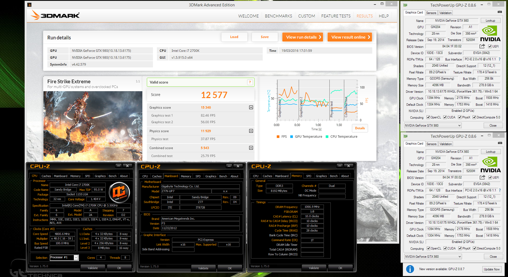Open the CUSTOM tab in 3DMark
The height and width of the screenshot is (277, 508).
pos(306,16)
